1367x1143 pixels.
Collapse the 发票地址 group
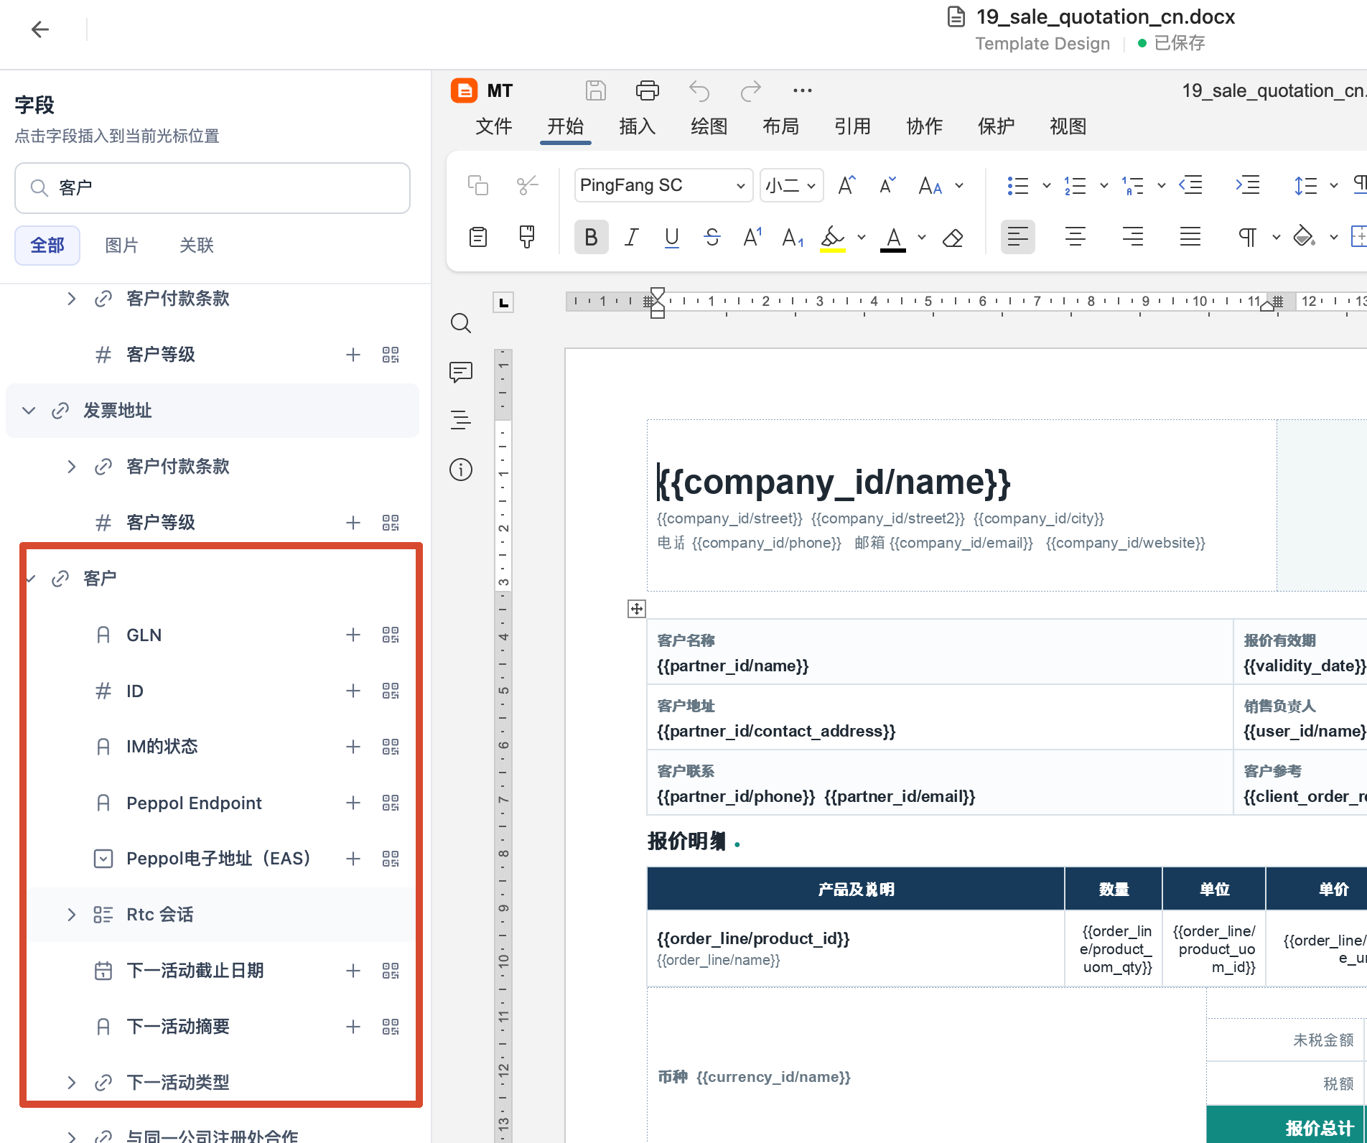[29, 411]
